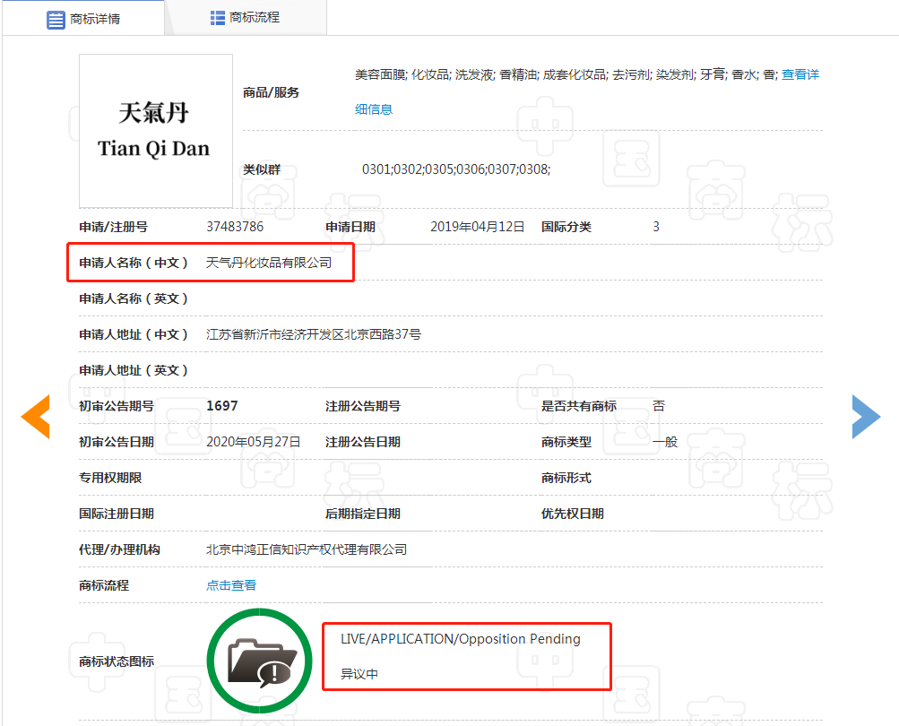Viewport: 899px width, 726px height.
Task: Click trademark type value 一般
Action: click(665, 442)
